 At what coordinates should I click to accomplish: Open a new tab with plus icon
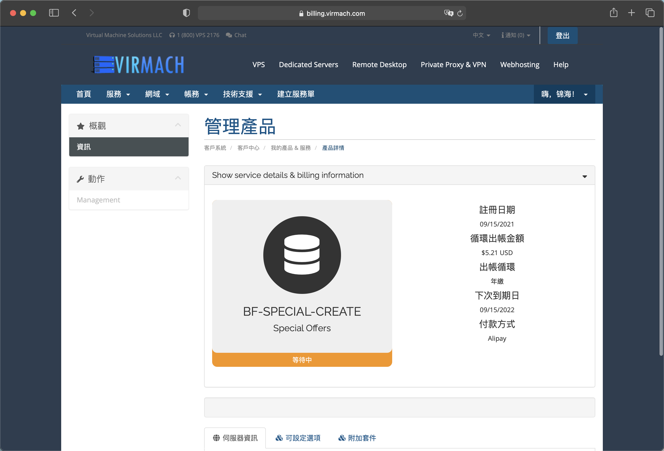pos(631,13)
